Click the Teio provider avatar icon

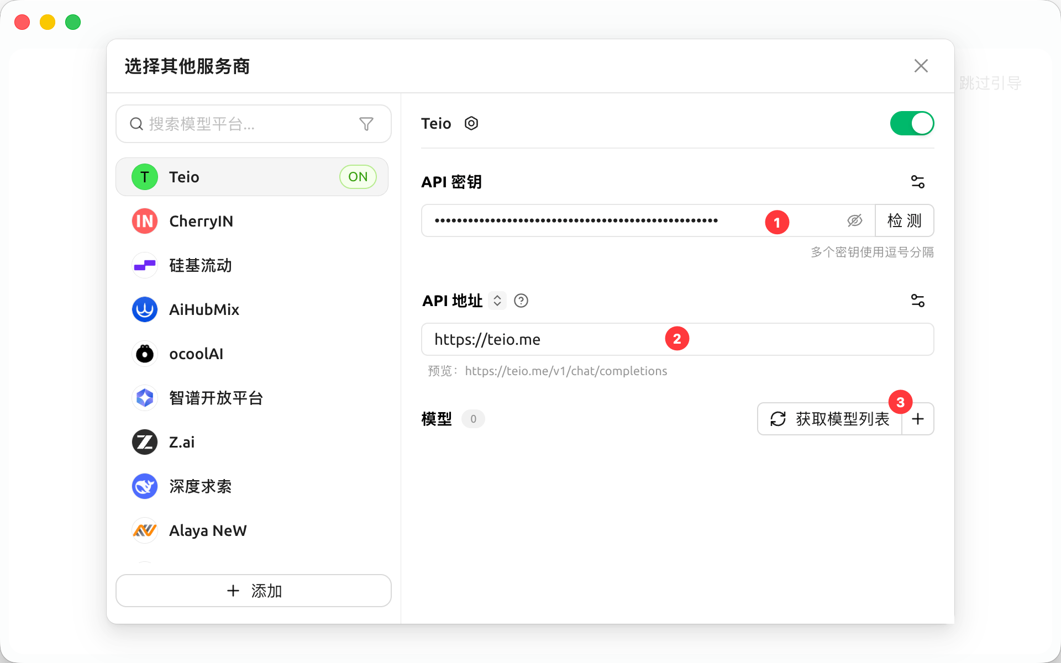click(x=145, y=177)
